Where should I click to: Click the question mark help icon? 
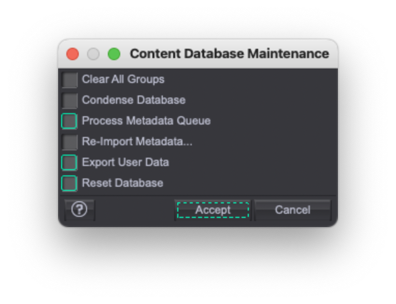pos(79,210)
